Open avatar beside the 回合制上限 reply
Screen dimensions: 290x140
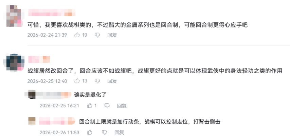point(32,121)
